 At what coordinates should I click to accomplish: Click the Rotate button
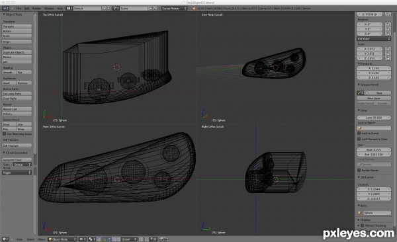[x=17, y=31]
